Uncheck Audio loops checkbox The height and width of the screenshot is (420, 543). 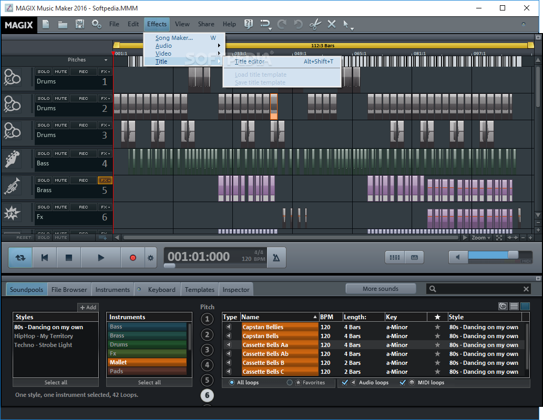pos(345,382)
